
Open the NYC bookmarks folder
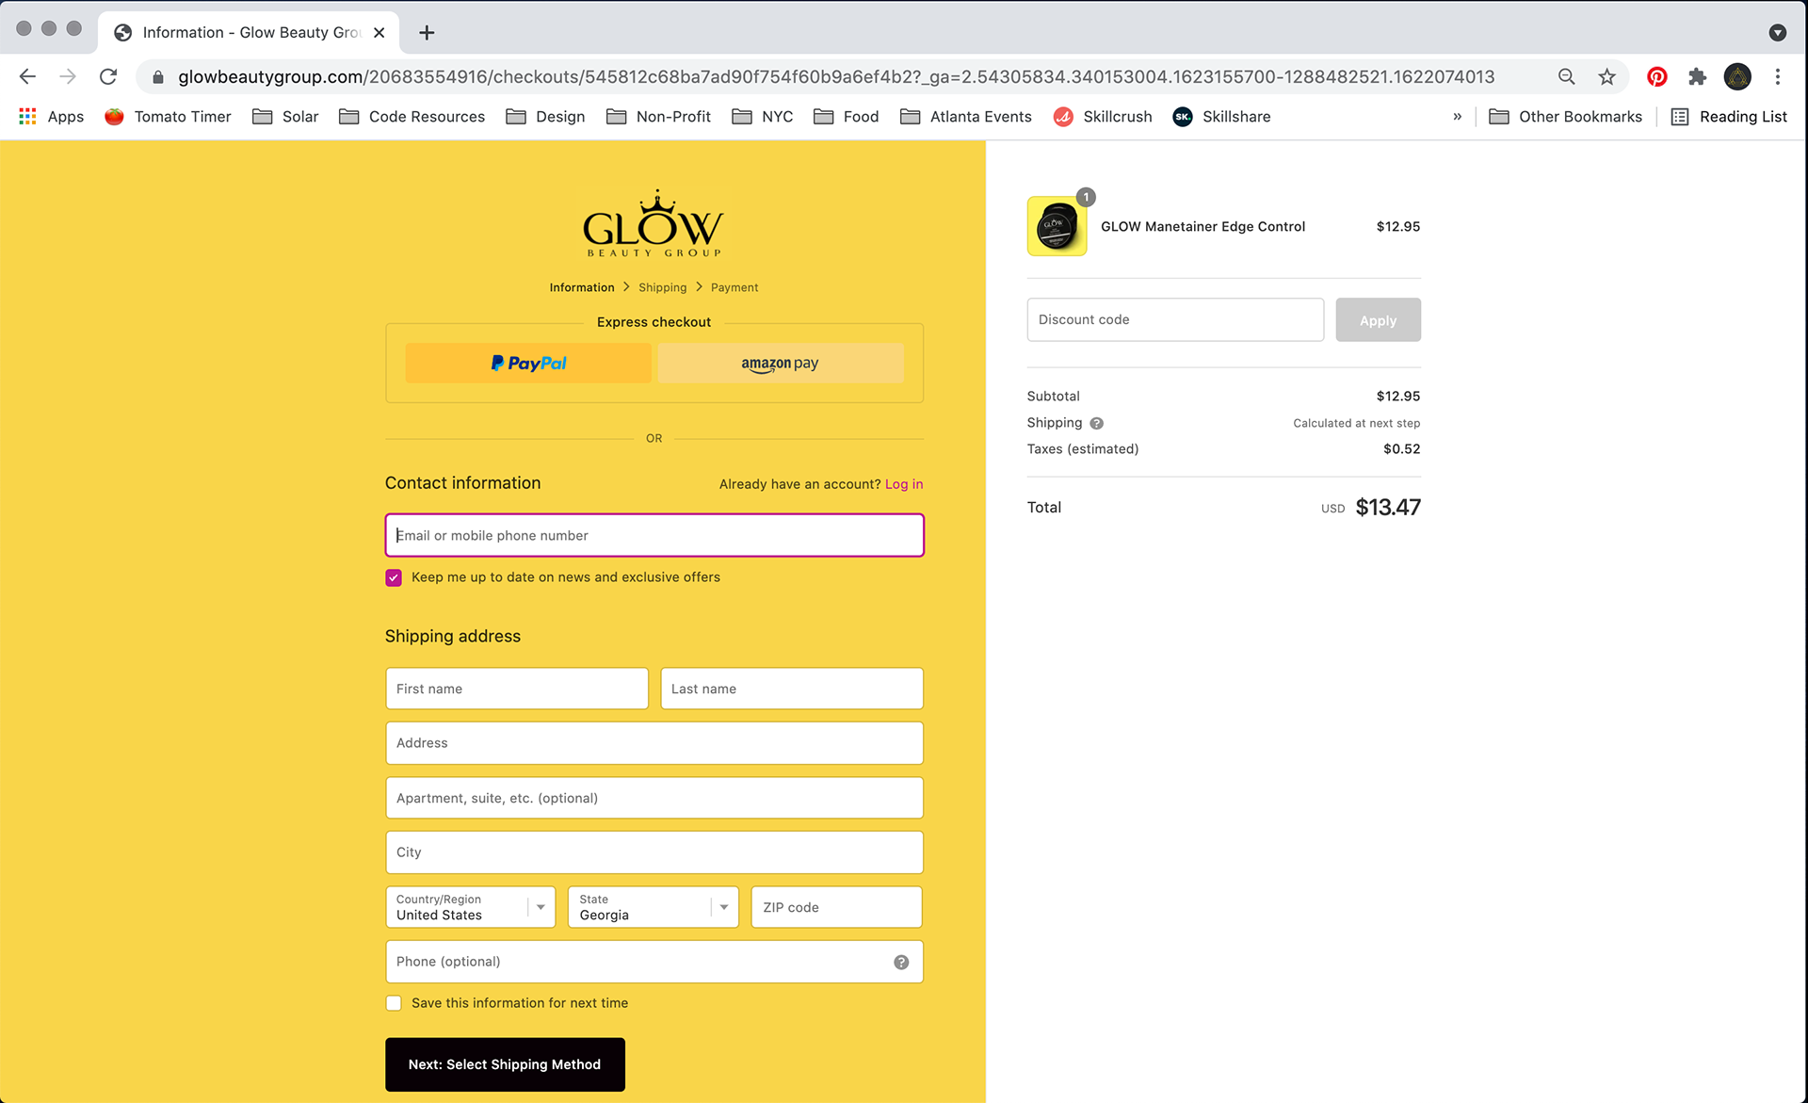point(763,116)
